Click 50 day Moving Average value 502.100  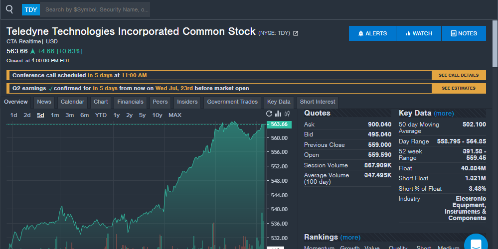pyautogui.click(x=474, y=124)
